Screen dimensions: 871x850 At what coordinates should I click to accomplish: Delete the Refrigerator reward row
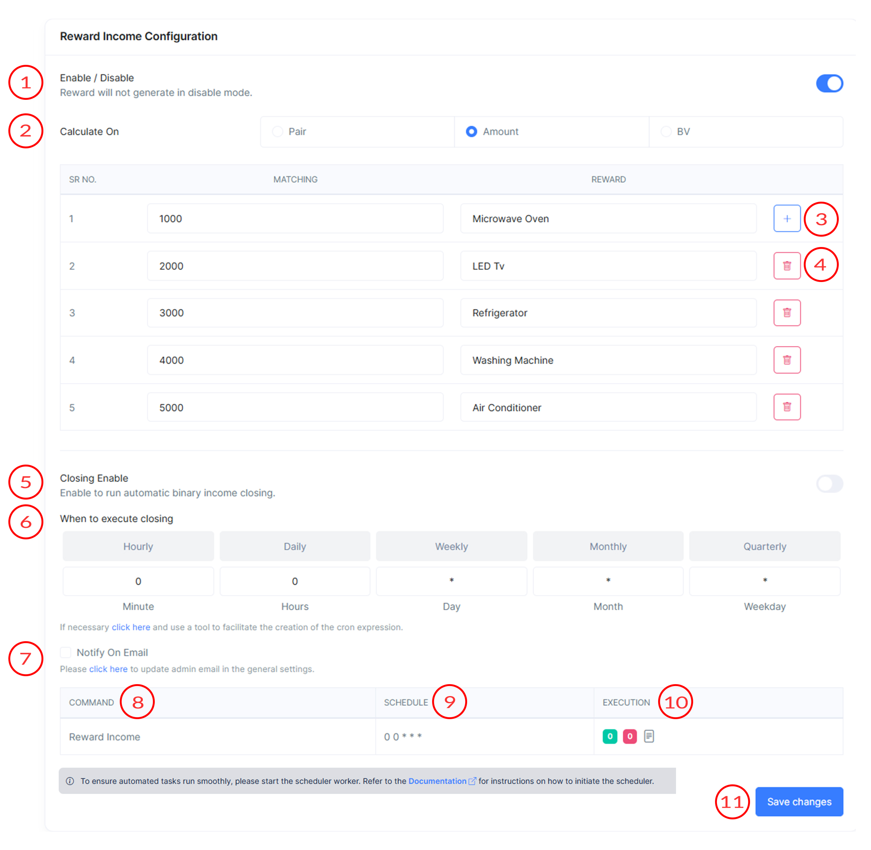point(787,313)
